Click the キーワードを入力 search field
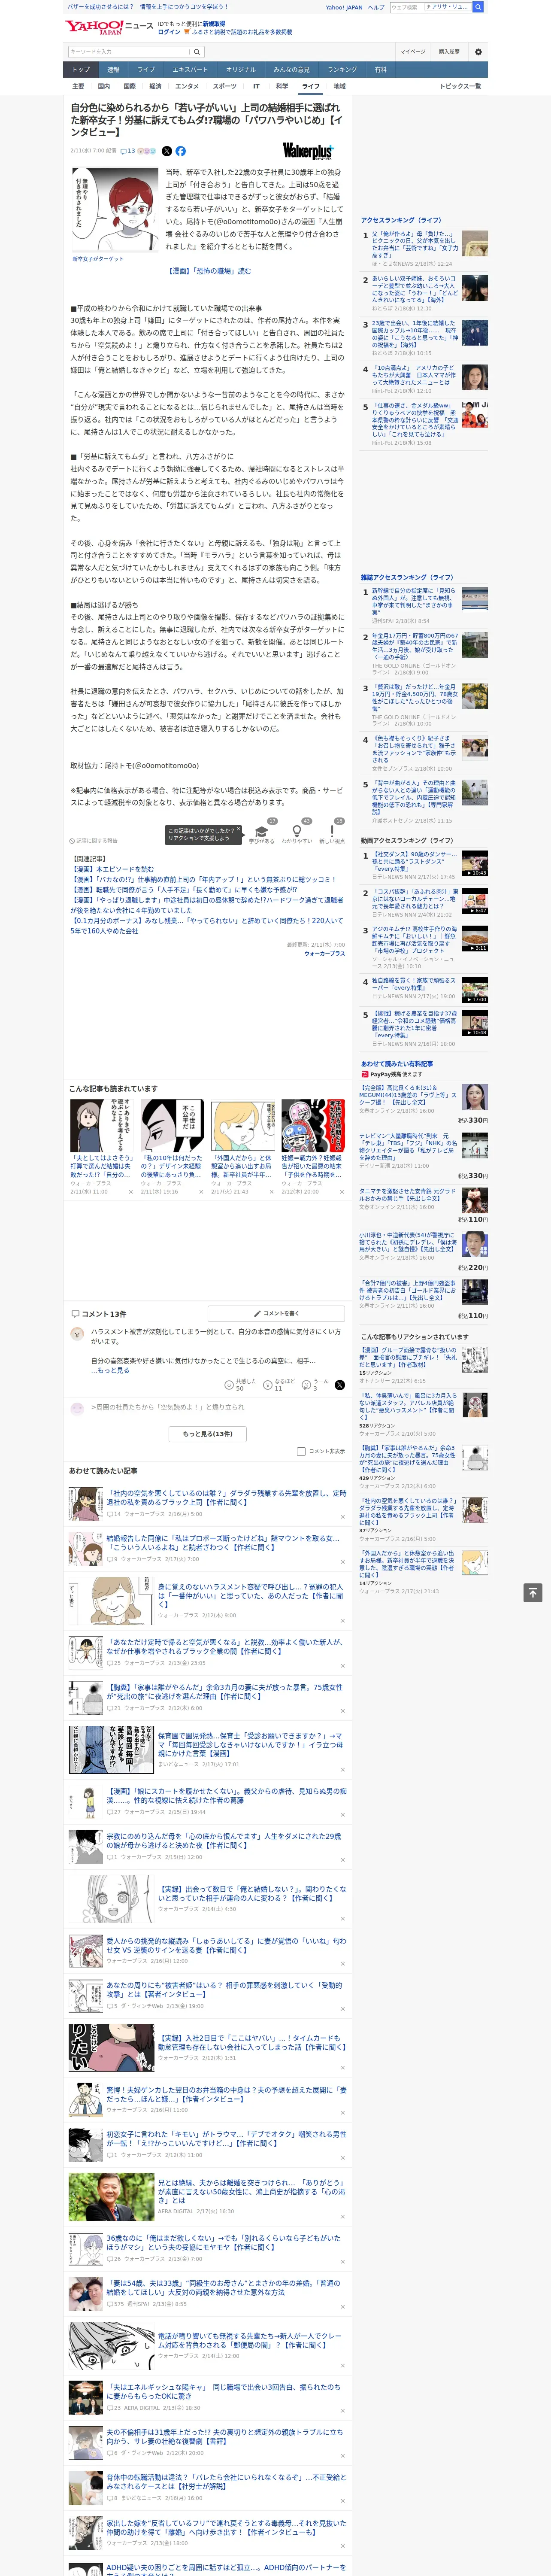Image resolution: width=551 pixels, height=2576 pixels. (129, 52)
